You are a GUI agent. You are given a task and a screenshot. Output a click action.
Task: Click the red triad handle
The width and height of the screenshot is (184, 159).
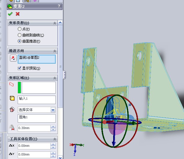[x=104, y=122]
